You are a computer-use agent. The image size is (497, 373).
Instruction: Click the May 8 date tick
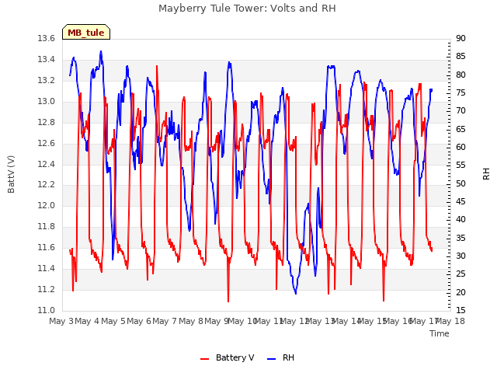coord(190,321)
